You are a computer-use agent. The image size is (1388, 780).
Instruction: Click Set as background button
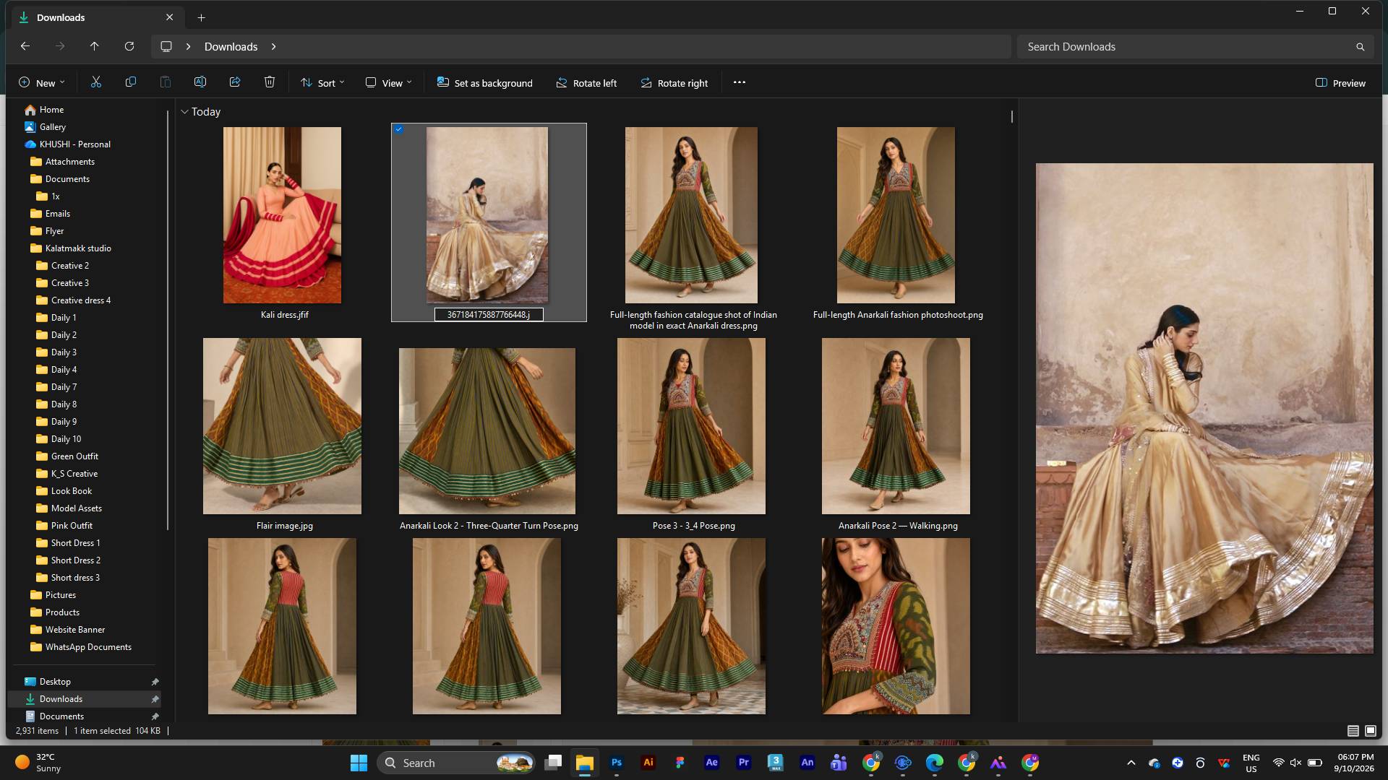[x=485, y=83]
